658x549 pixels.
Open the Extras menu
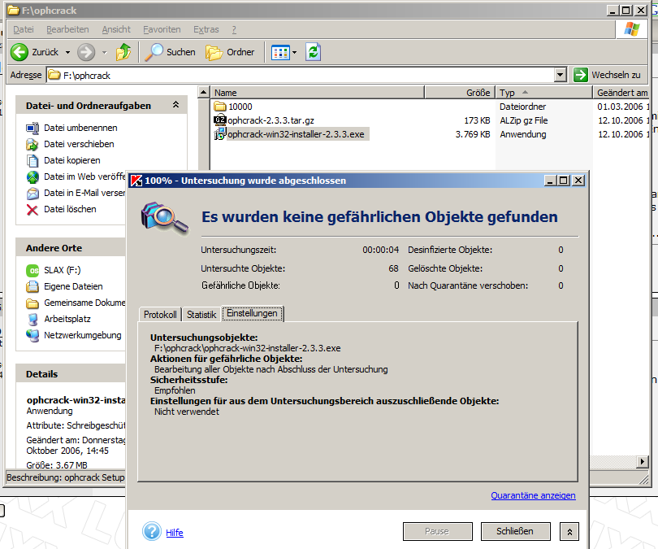(206, 29)
